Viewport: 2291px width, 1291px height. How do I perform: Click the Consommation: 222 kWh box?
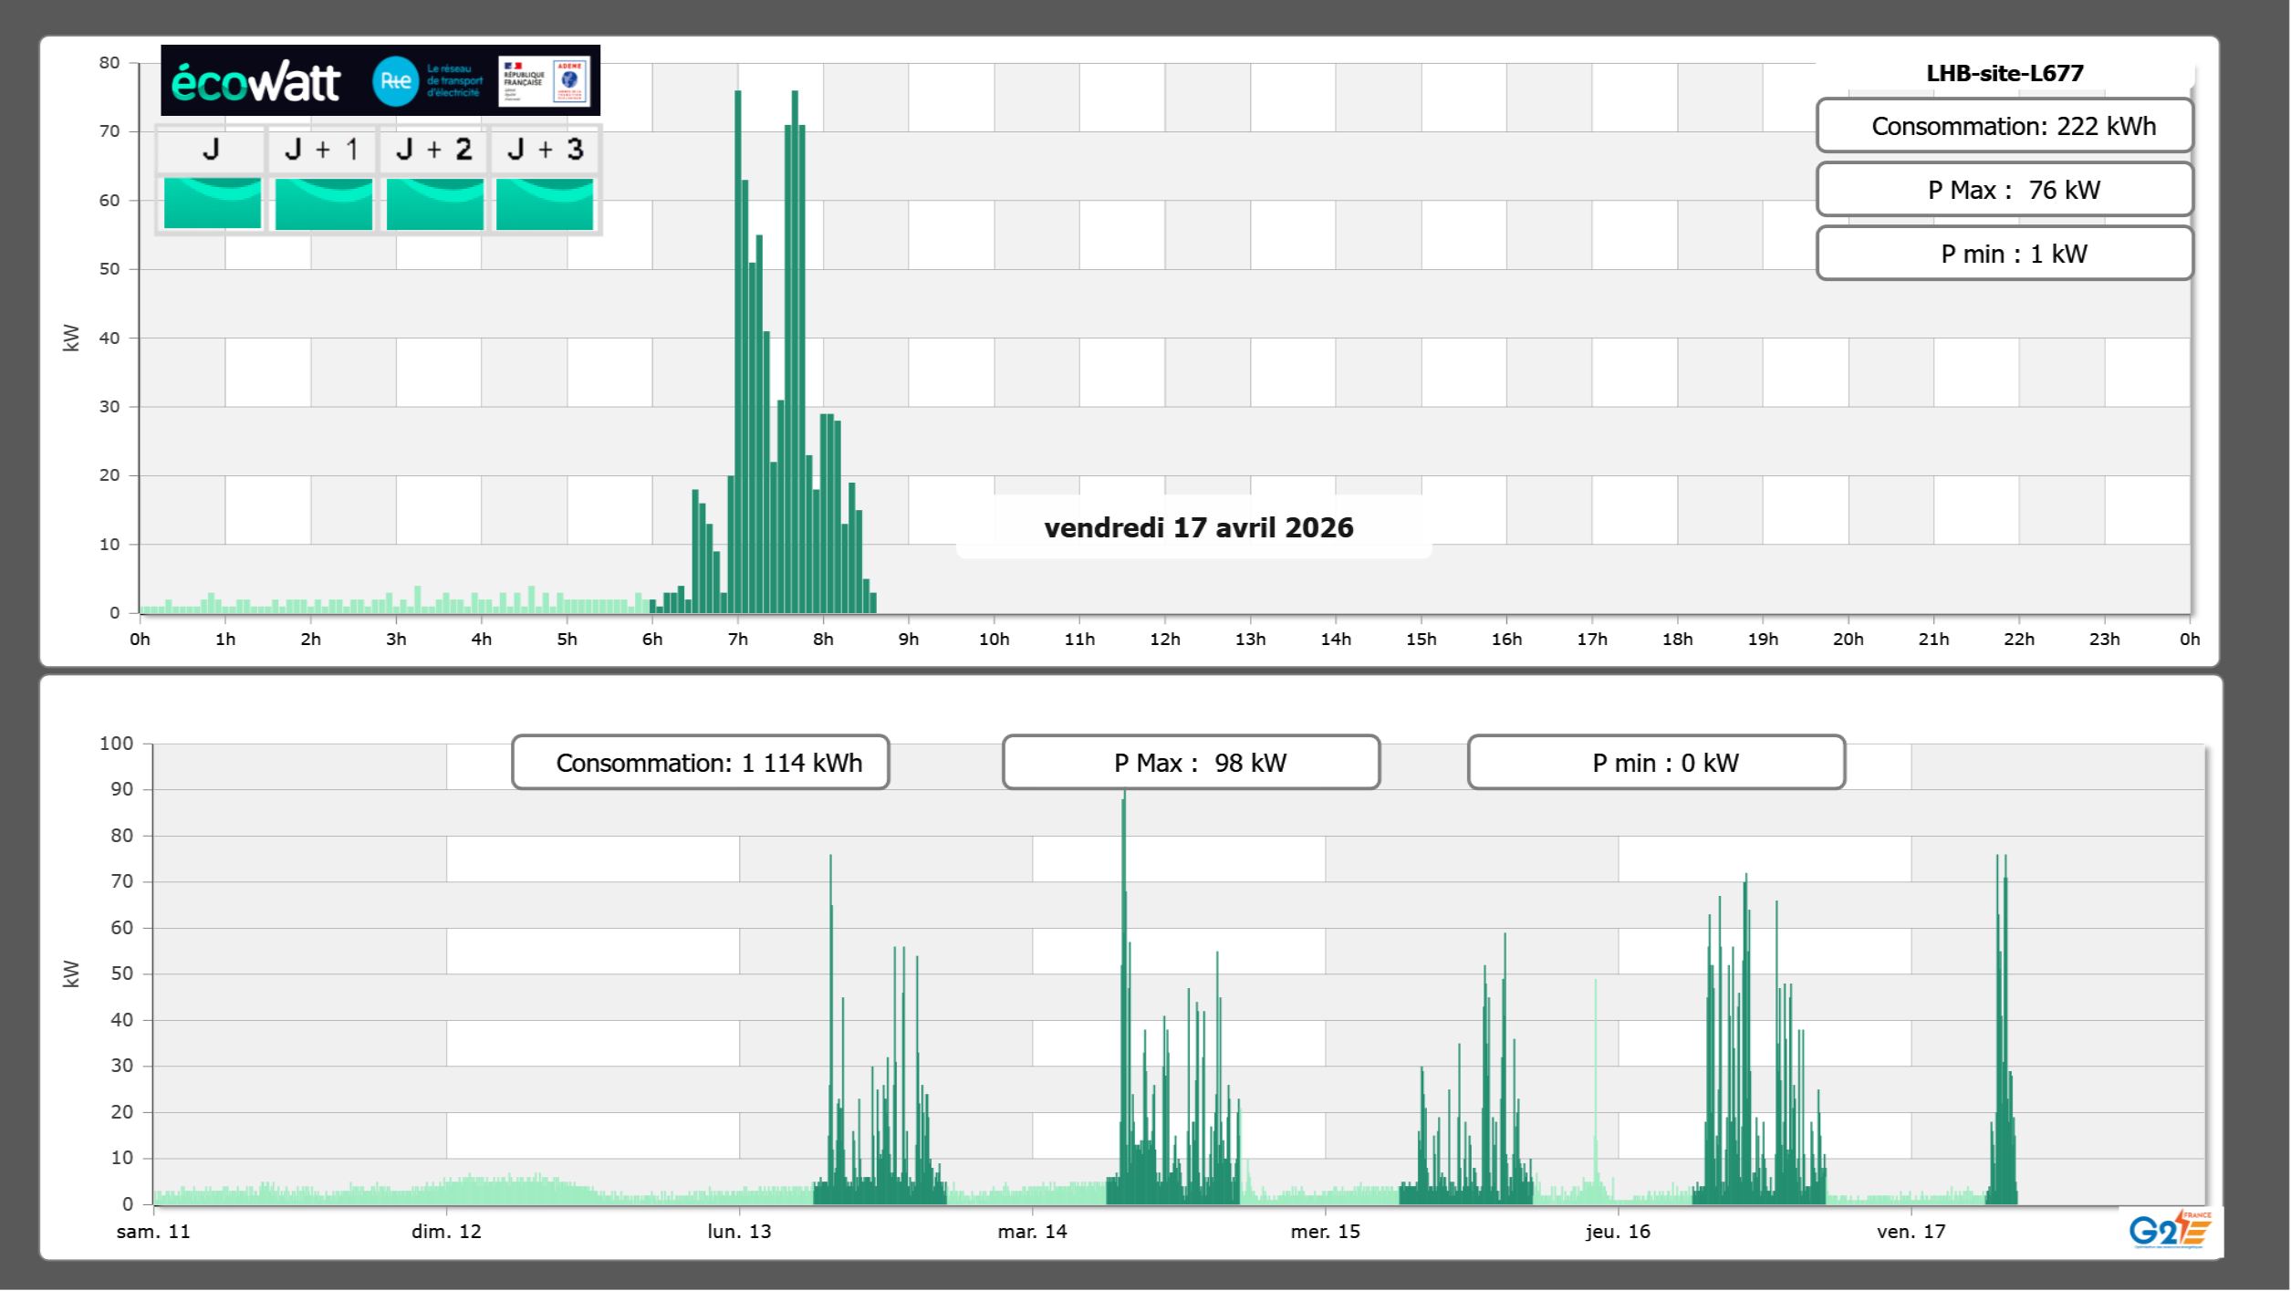click(x=2004, y=126)
